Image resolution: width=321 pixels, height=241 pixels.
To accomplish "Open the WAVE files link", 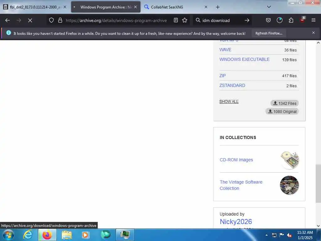I will click(225, 50).
